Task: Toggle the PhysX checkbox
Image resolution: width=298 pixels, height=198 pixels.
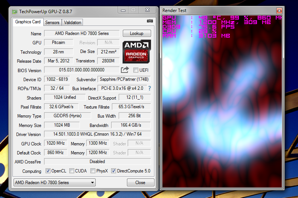Action: [93, 171]
